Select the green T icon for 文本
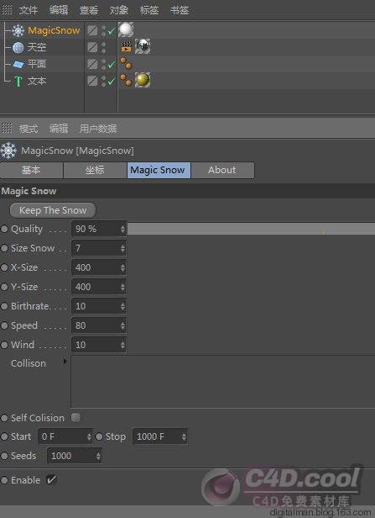 [18, 81]
